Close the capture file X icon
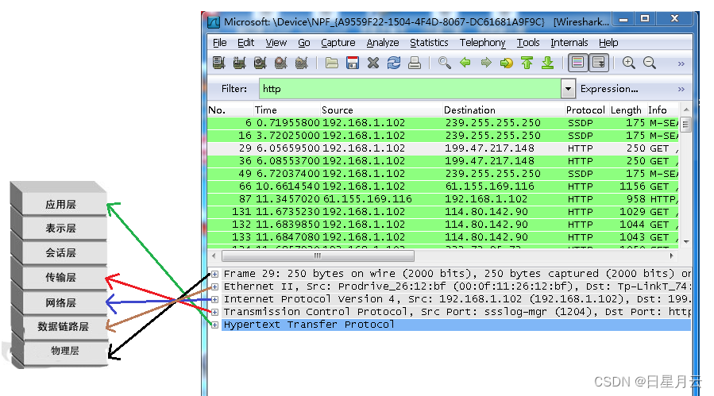The image size is (714, 396). tap(373, 63)
